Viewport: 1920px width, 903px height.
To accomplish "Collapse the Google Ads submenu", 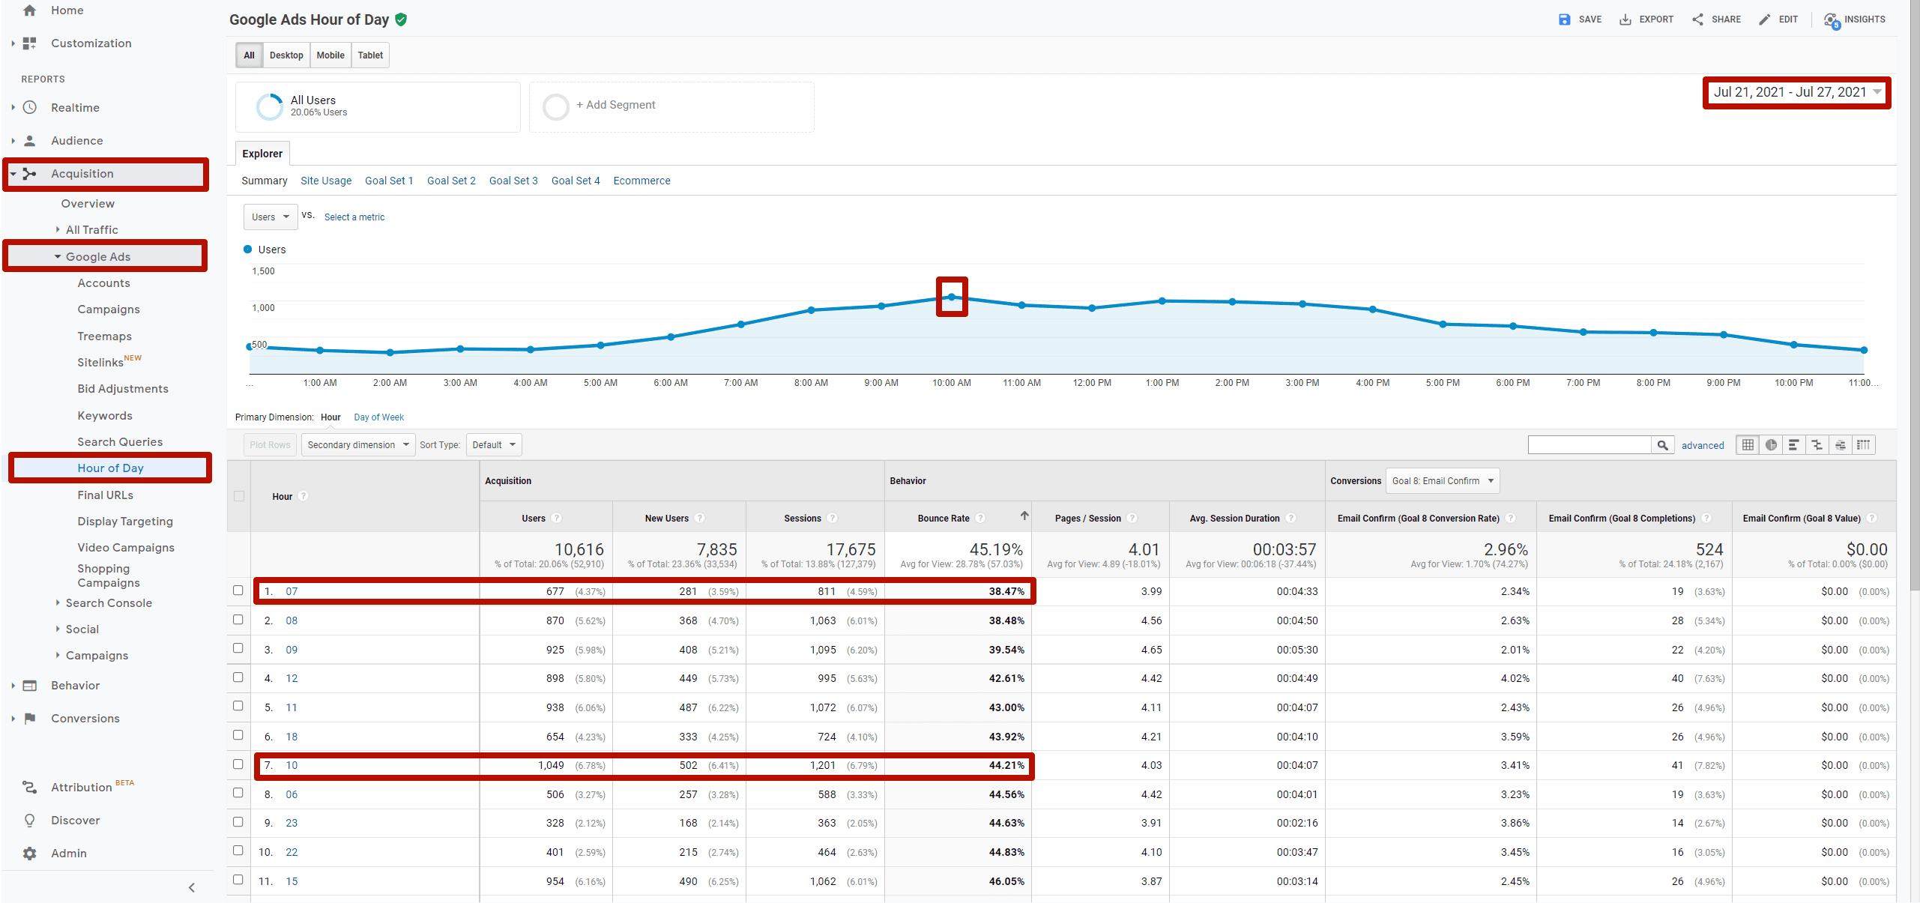I will pos(58,257).
